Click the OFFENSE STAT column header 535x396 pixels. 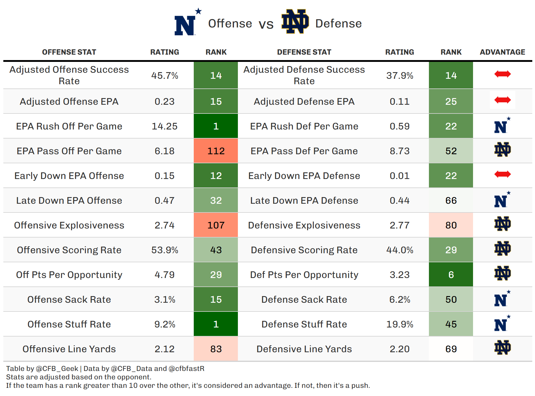[69, 52]
